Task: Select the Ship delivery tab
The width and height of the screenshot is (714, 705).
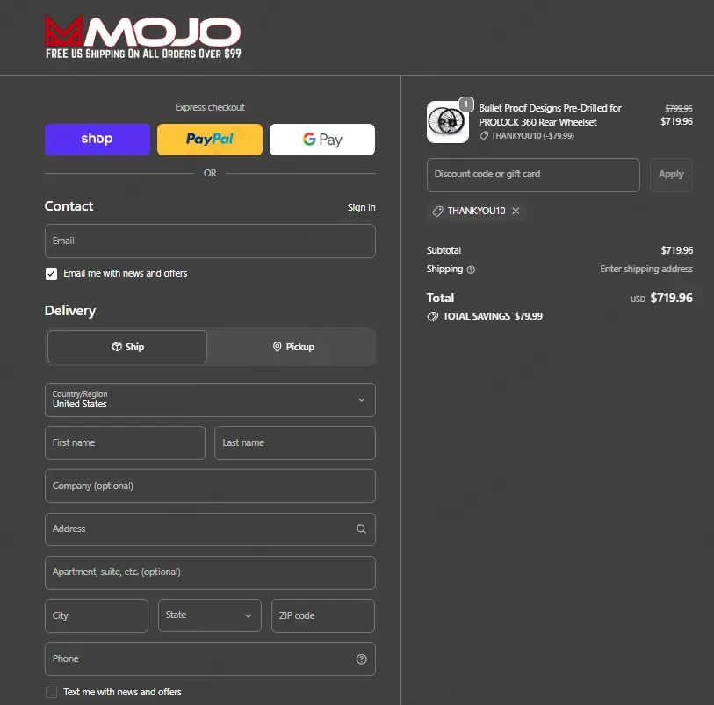Action: [127, 347]
